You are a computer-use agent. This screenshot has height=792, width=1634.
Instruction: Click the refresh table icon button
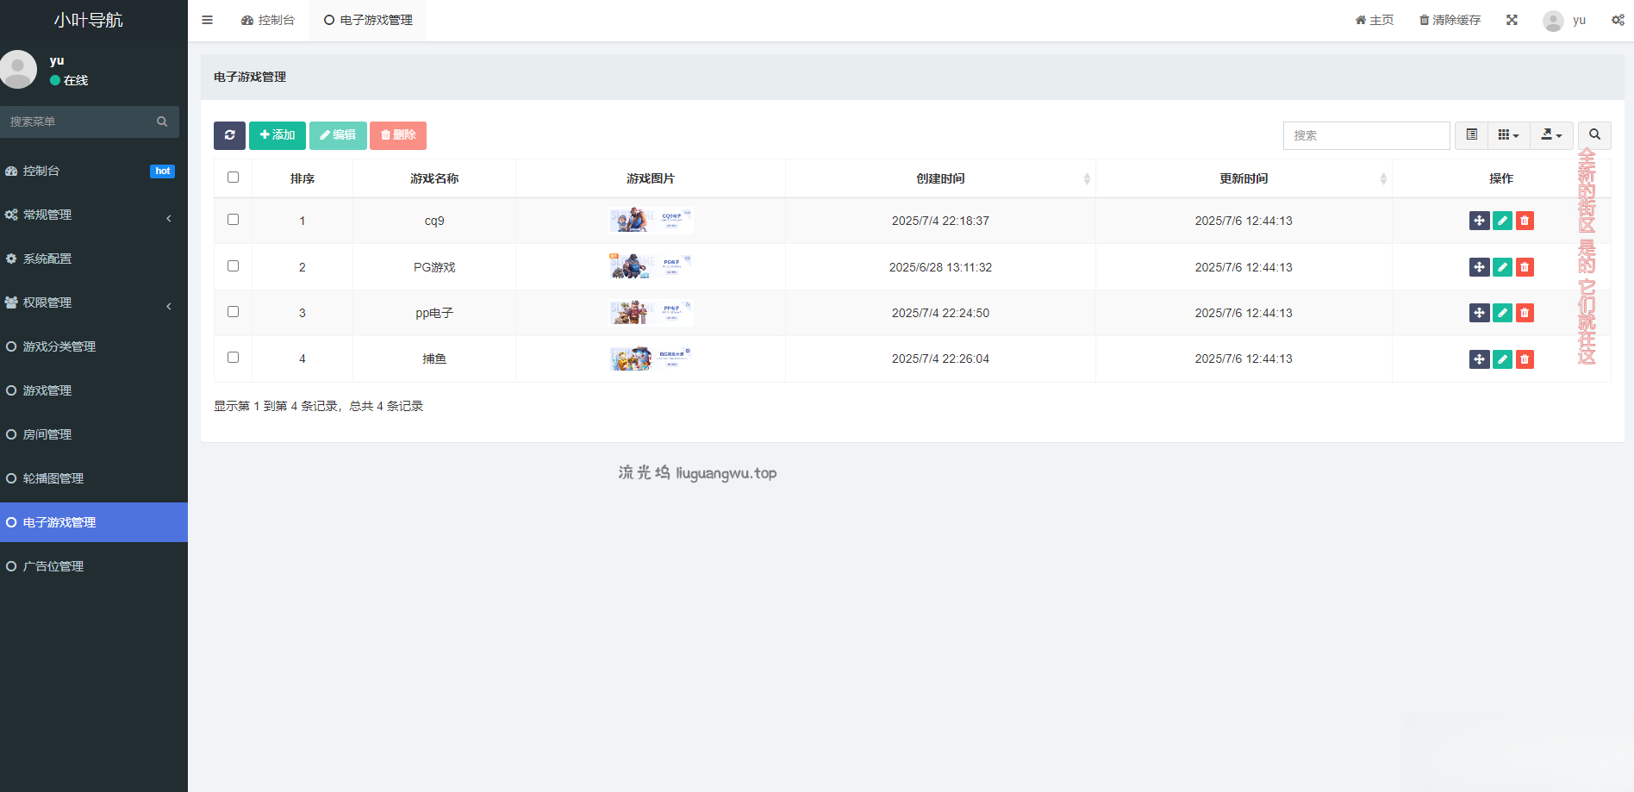coord(229,135)
